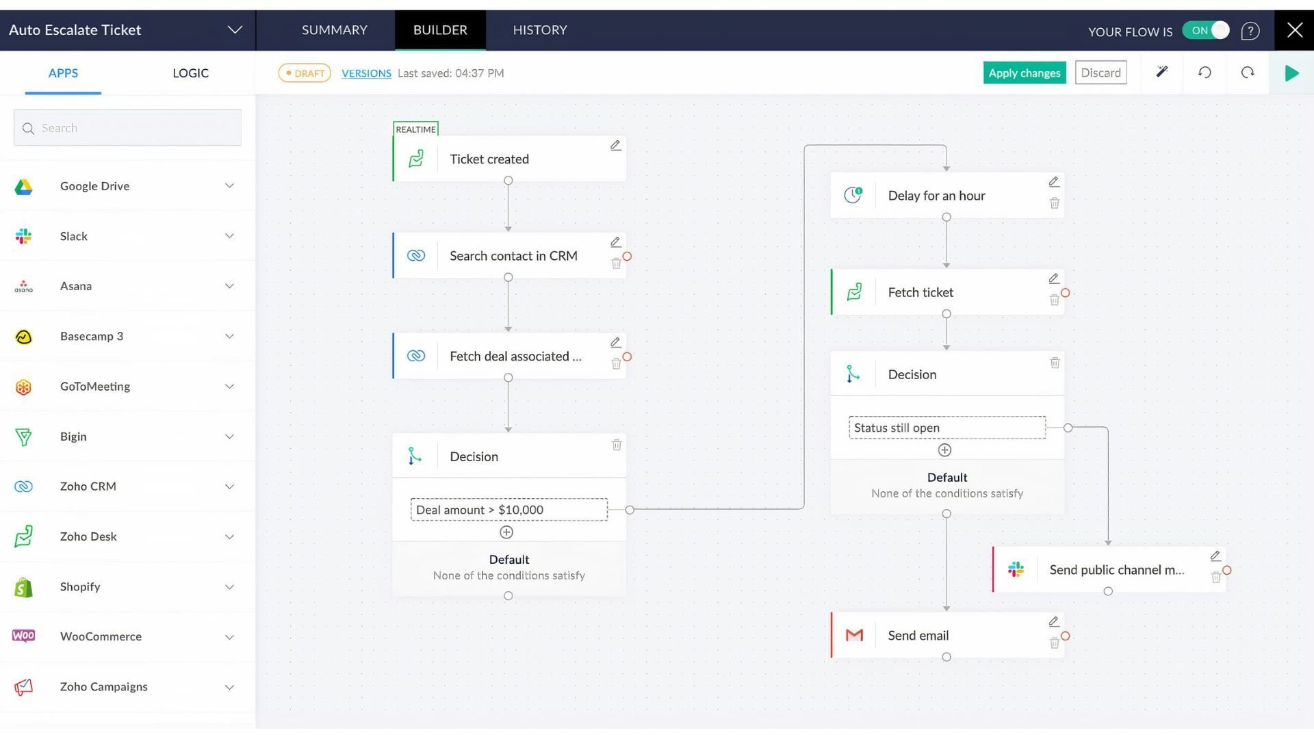Delete Delay for an hour step
The height and width of the screenshot is (739, 1314).
pyautogui.click(x=1055, y=203)
